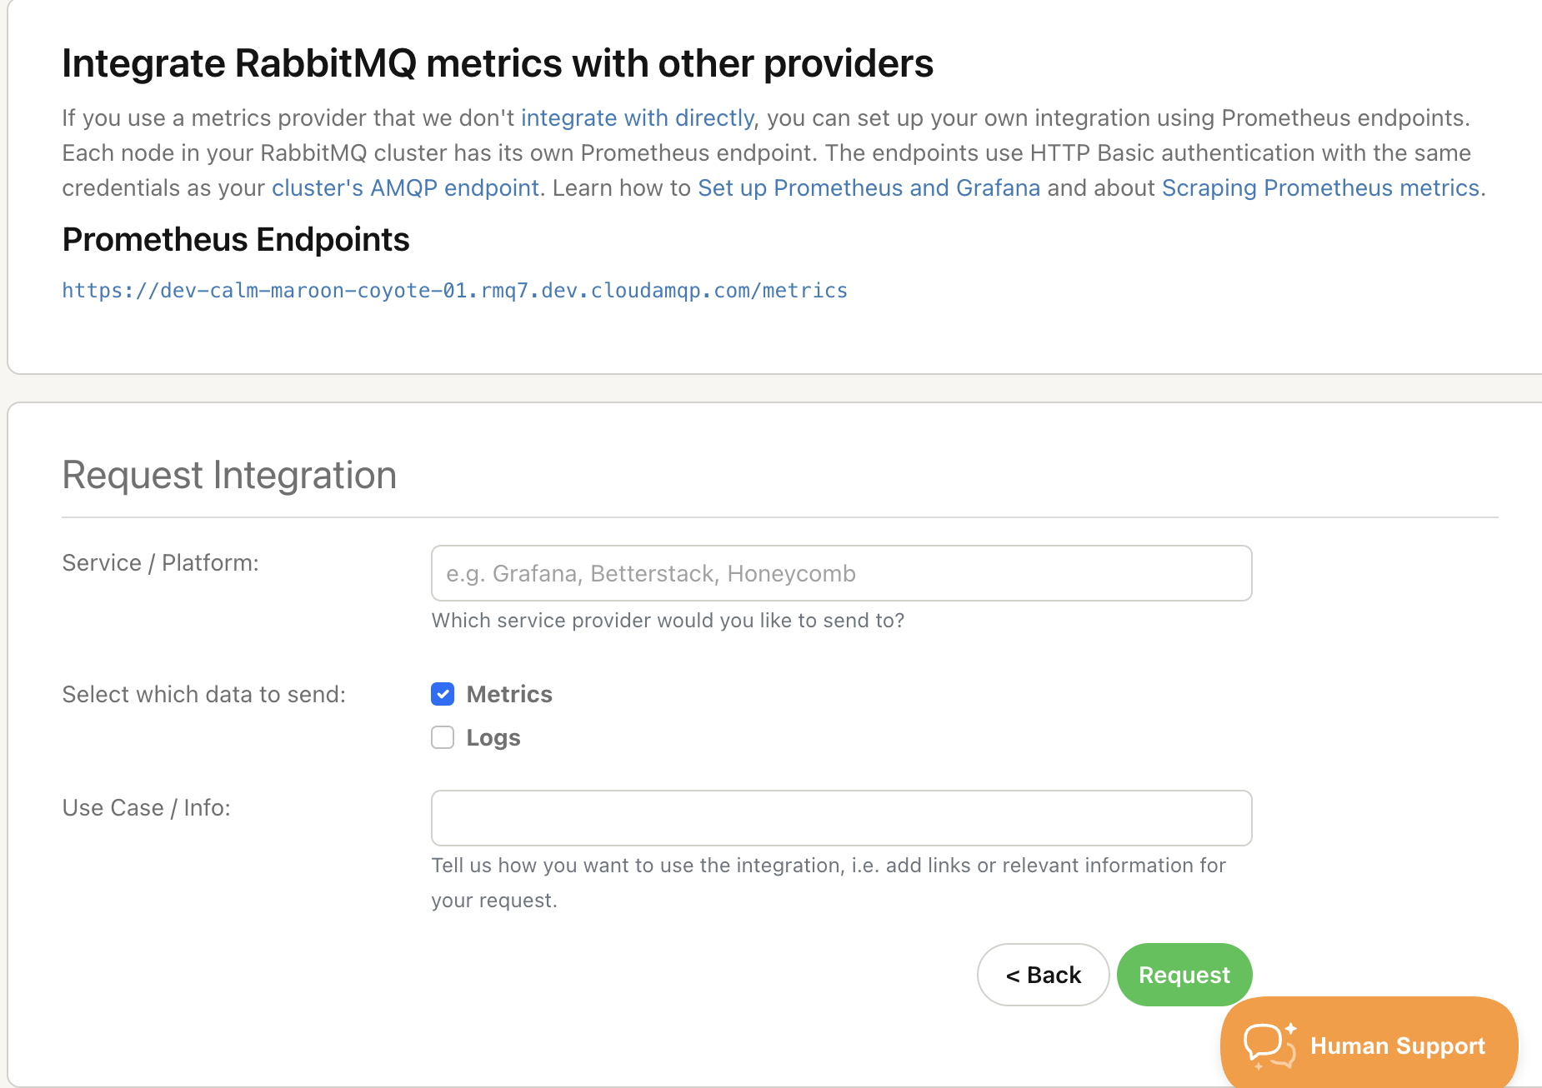Screen dimensions: 1542x1088
Task: Enable the Logs checkbox
Action: [x=443, y=737]
